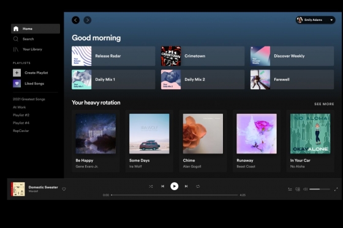Open the Release Radar tile

113,56
